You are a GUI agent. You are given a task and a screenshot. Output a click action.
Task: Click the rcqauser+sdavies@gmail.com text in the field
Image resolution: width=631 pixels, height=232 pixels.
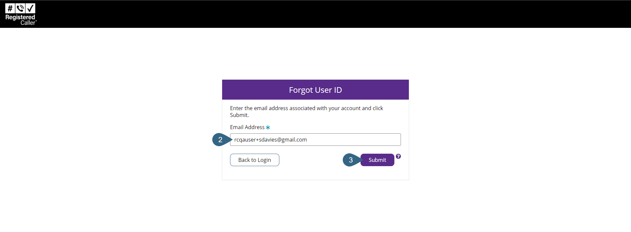coord(270,140)
